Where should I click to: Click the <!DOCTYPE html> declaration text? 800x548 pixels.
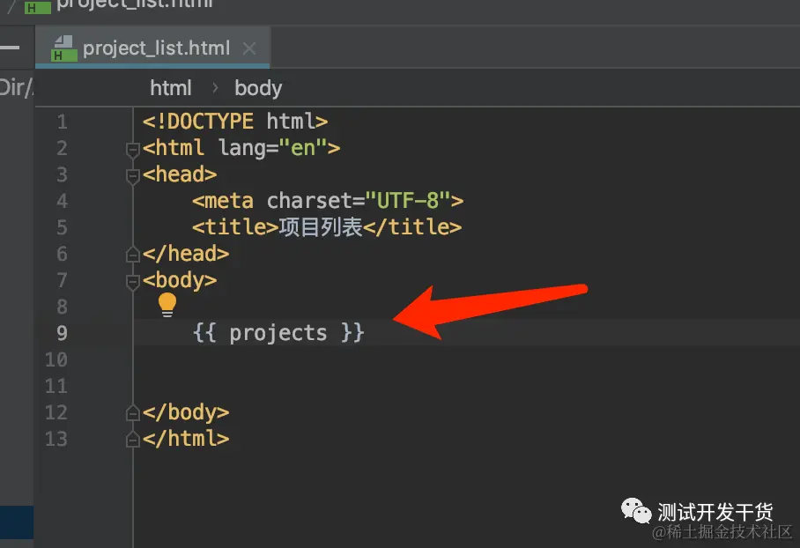click(235, 122)
